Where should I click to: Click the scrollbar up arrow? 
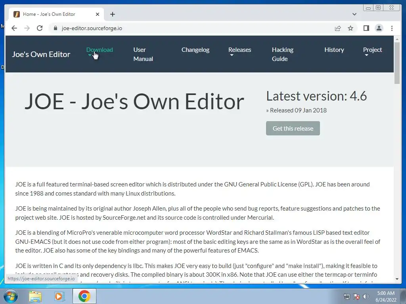point(397,39)
